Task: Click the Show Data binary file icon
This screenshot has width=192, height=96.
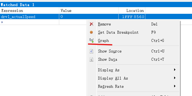Action: [91, 59]
